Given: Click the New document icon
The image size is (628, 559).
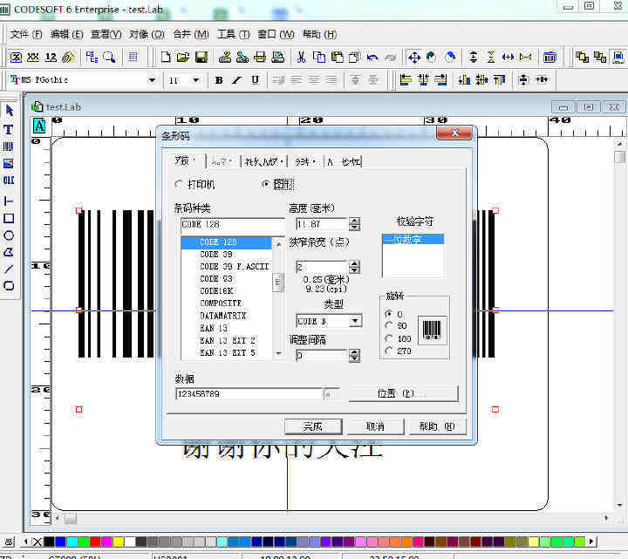Looking at the screenshot, I should pyautogui.click(x=166, y=58).
